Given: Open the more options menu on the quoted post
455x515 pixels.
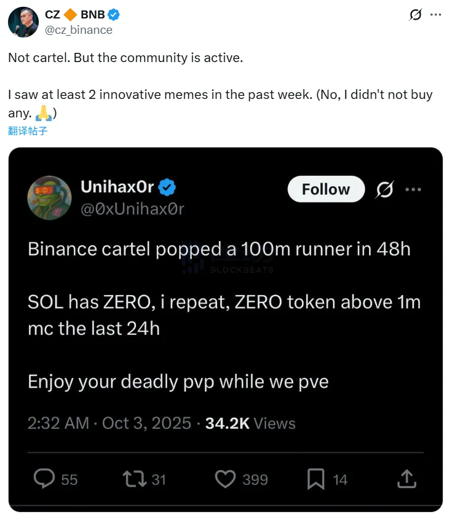Looking at the screenshot, I should 414,189.
